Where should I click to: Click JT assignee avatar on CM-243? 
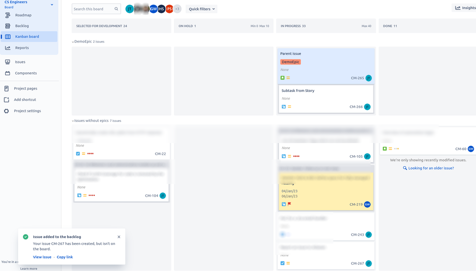pos(369,234)
